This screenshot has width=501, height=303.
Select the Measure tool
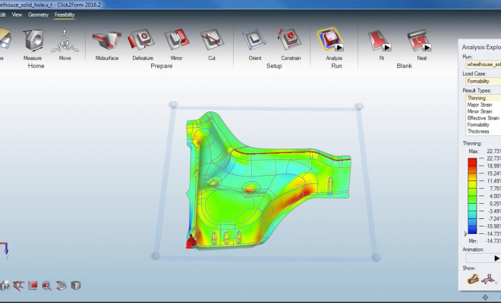32,41
